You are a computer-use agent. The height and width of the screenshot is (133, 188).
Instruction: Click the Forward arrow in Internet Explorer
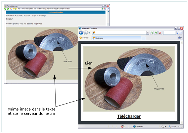click(x=86, y=33)
